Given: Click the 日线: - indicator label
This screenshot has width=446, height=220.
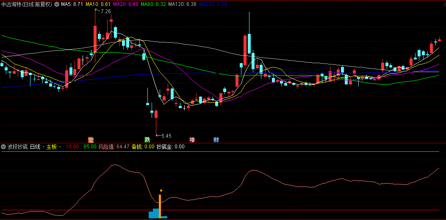Looking at the screenshot, I should [37, 147].
